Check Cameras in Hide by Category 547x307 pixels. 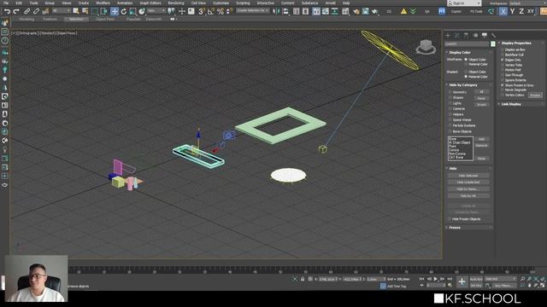pyautogui.click(x=450, y=109)
